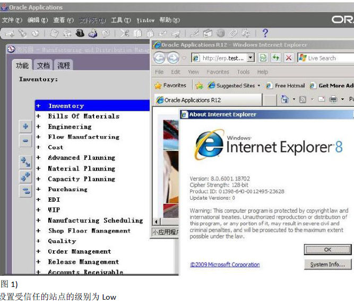Click the IE home icon
The width and height of the screenshot is (354, 306).
tap(284, 99)
